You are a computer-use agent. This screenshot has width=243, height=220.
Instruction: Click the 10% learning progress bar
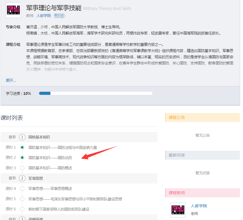pos(96,93)
